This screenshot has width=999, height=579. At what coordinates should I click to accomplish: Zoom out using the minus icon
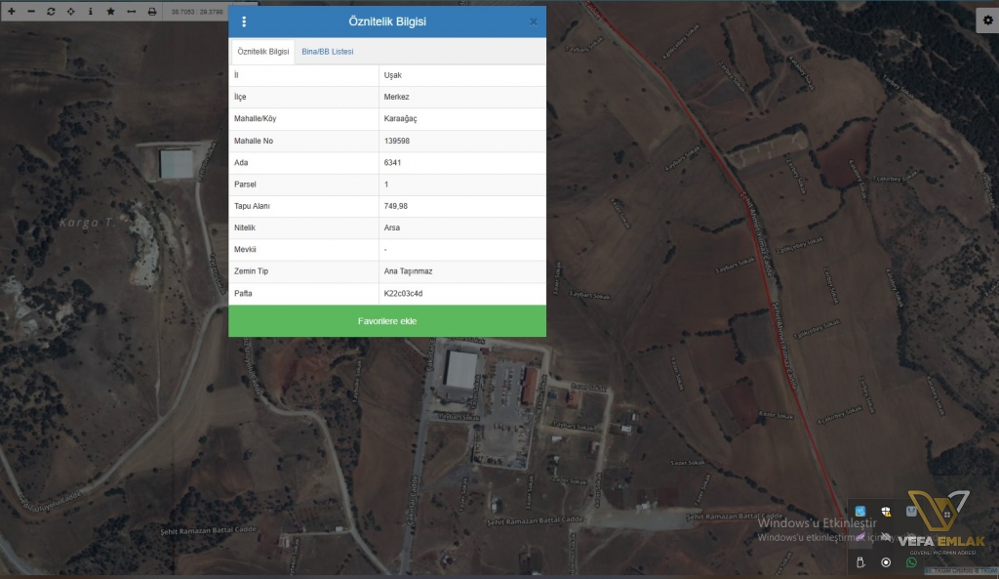(31, 11)
